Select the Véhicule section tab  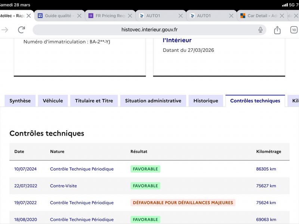pyautogui.click(x=53, y=101)
